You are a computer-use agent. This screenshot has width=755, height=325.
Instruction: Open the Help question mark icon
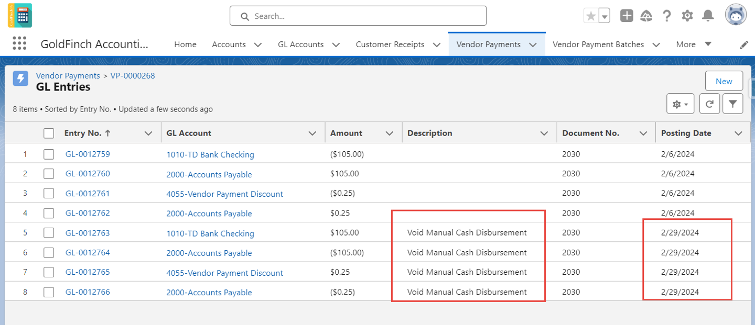667,16
